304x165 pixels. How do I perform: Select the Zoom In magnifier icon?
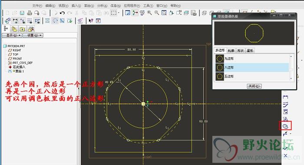[x=149, y=13]
